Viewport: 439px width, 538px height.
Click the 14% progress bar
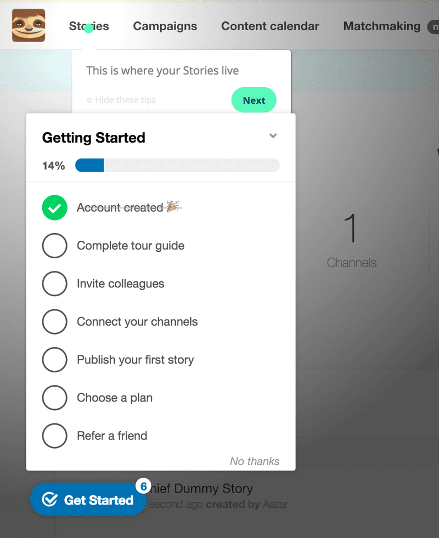coord(177,165)
